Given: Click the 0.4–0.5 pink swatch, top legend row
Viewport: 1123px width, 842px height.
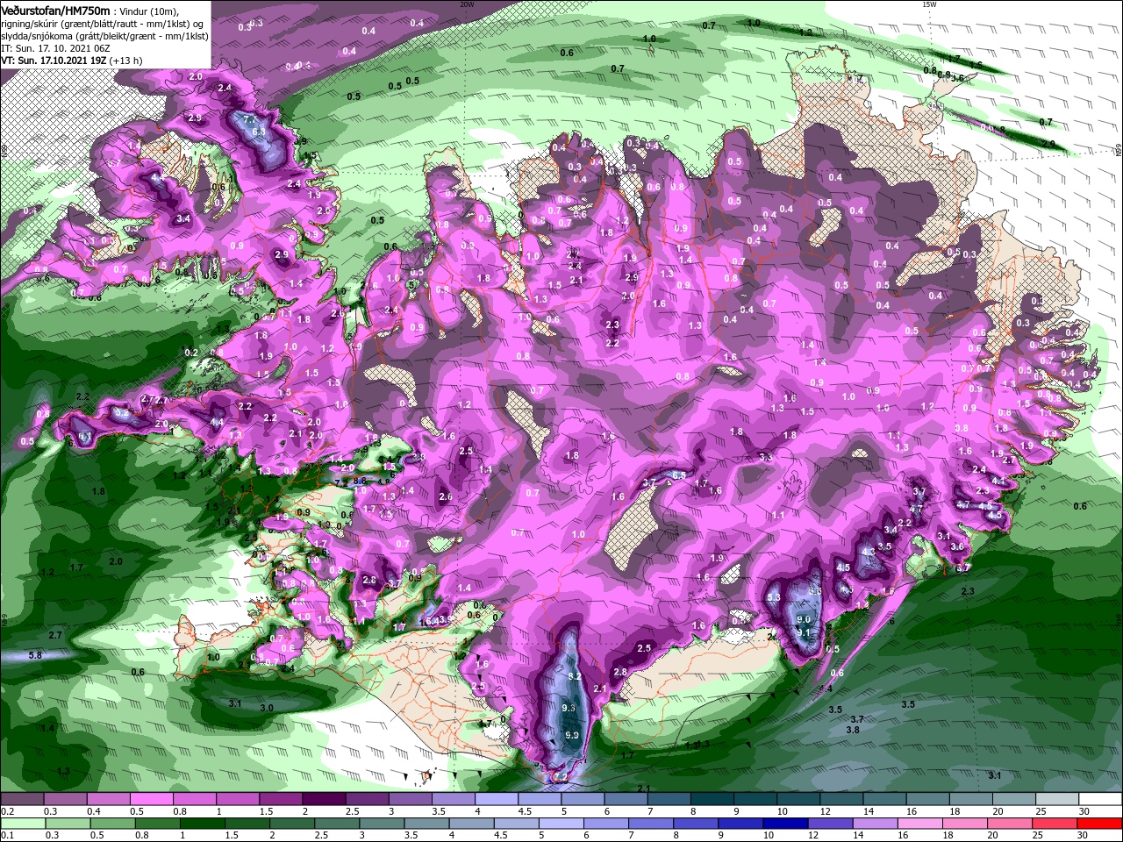Looking at the screenshot, I should pos(108,799).
